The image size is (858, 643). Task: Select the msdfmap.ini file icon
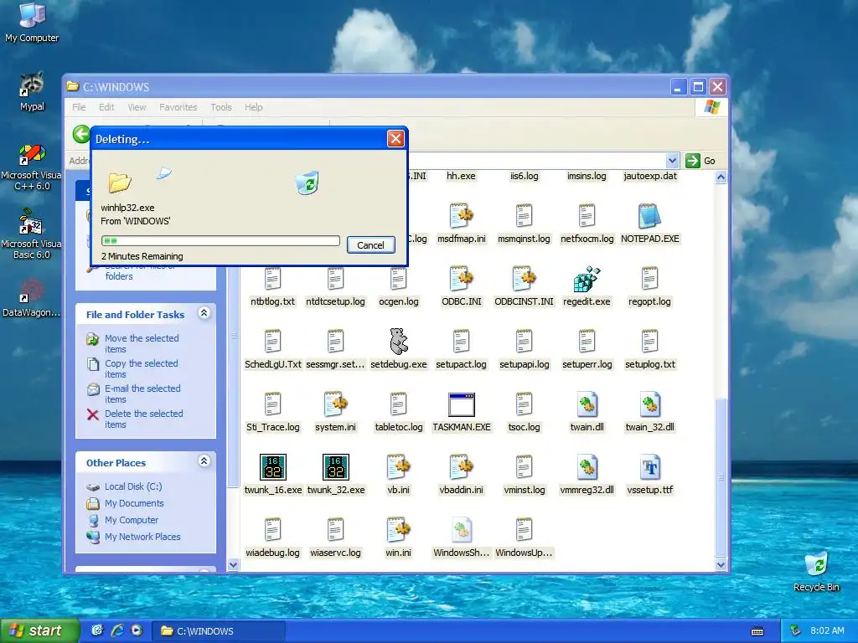pyautogui.click(x=462, y=216)
